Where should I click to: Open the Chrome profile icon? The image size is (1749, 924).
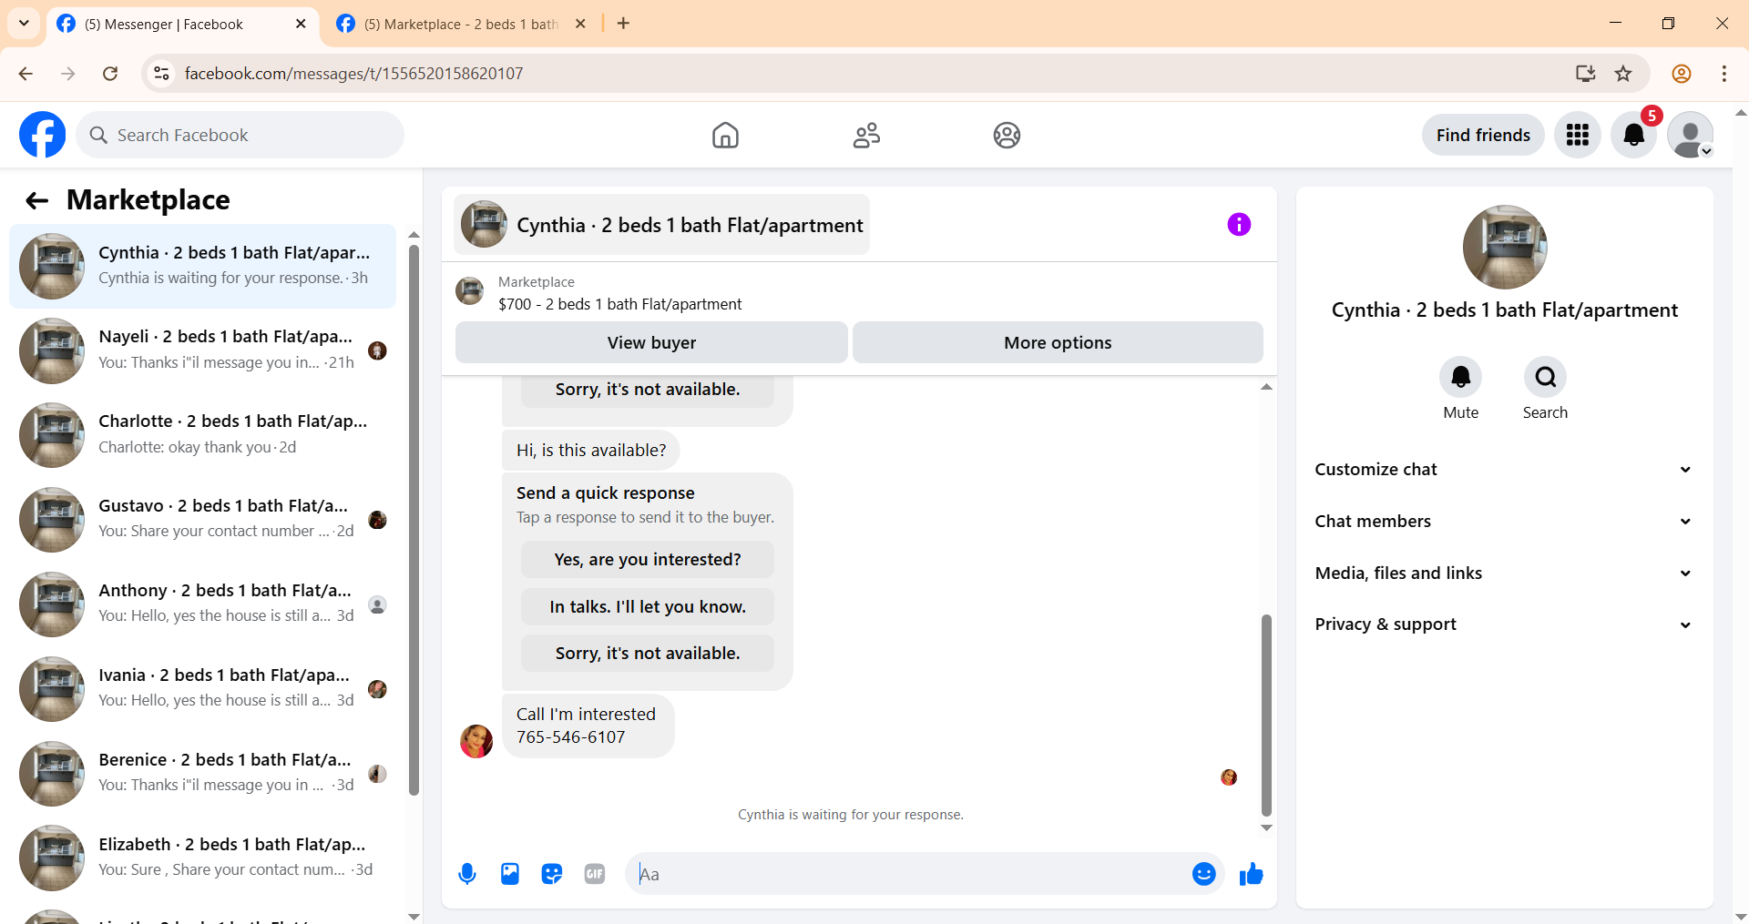pos(1682,74)
